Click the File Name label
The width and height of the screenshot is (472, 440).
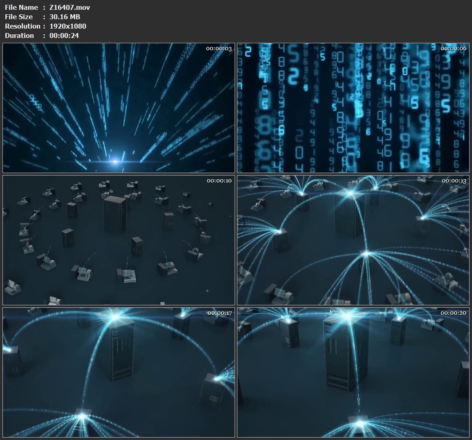[x=21, y=7]
